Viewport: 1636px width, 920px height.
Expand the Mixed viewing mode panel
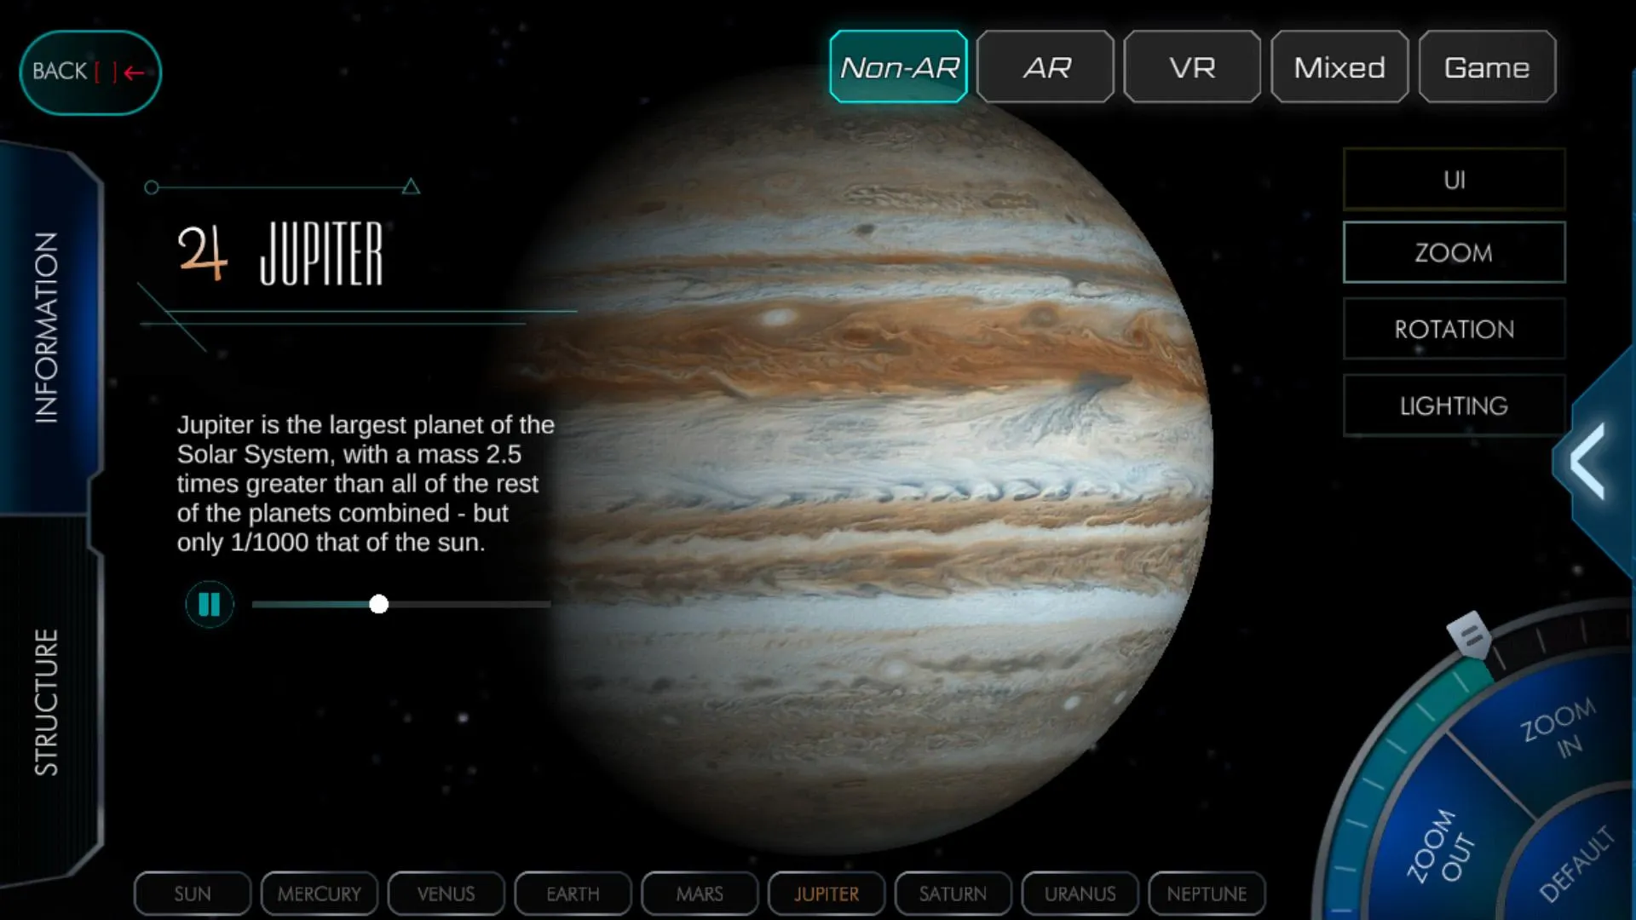[x=1339, y=67]
